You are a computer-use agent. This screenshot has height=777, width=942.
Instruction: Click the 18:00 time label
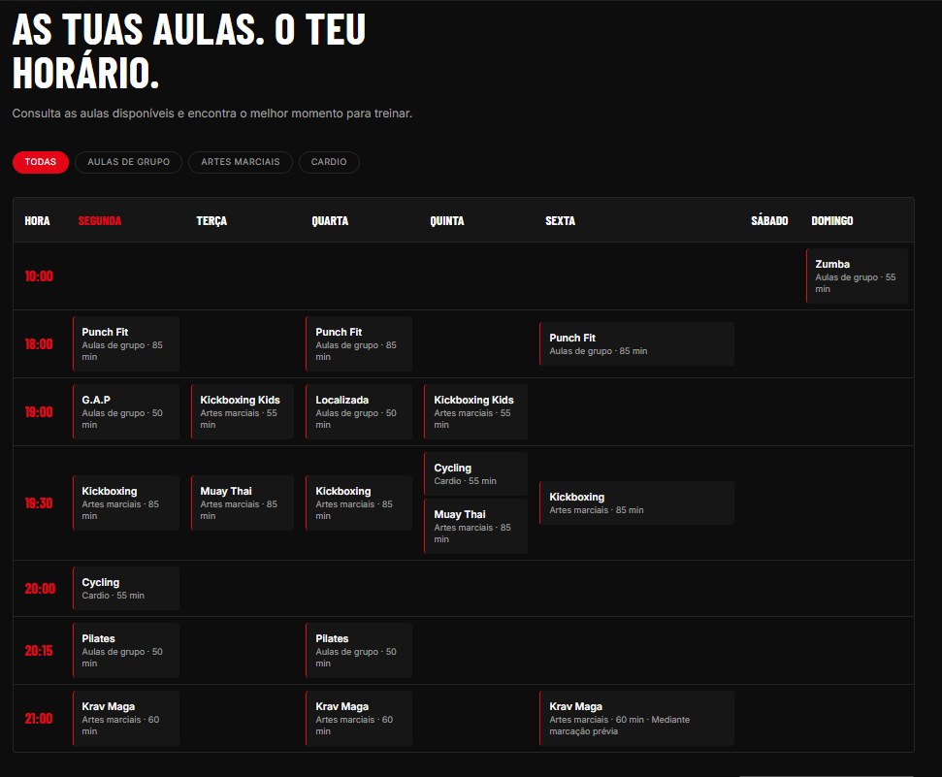[39, 343]
